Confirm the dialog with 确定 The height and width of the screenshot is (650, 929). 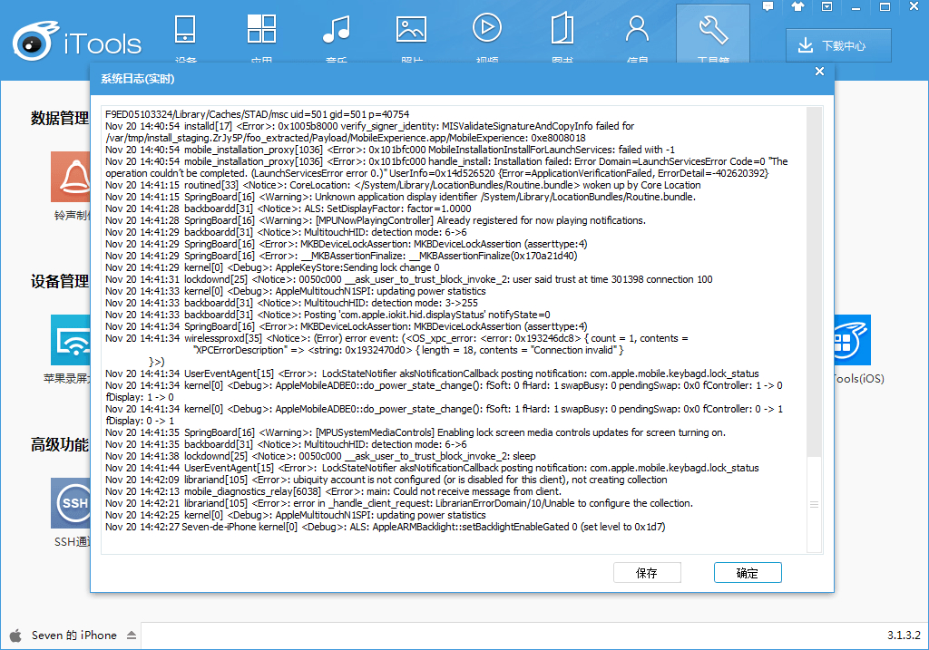click(x=748, y=572)
